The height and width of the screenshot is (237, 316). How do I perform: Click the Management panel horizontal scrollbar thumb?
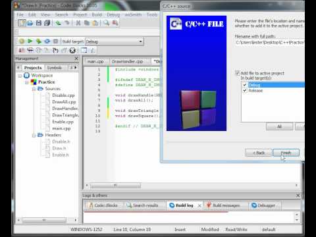tap(44, 220)
